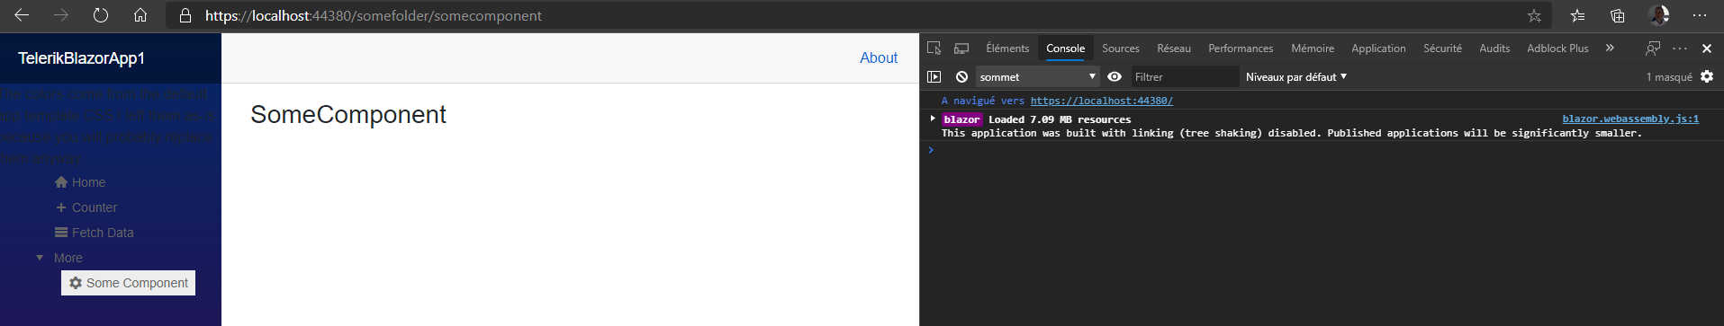Open the Mémoire tab

[x=1313, y=48]
